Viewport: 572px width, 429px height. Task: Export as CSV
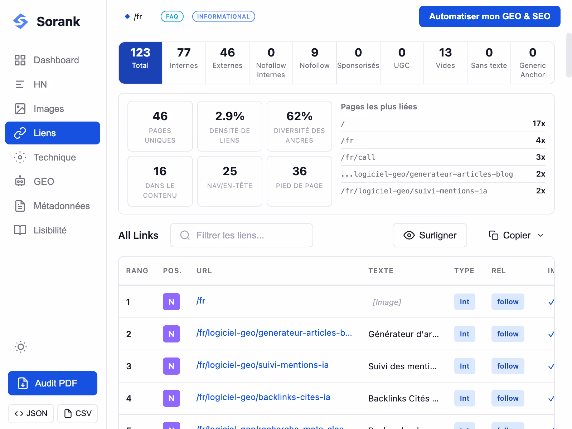(x=78, y=414)
